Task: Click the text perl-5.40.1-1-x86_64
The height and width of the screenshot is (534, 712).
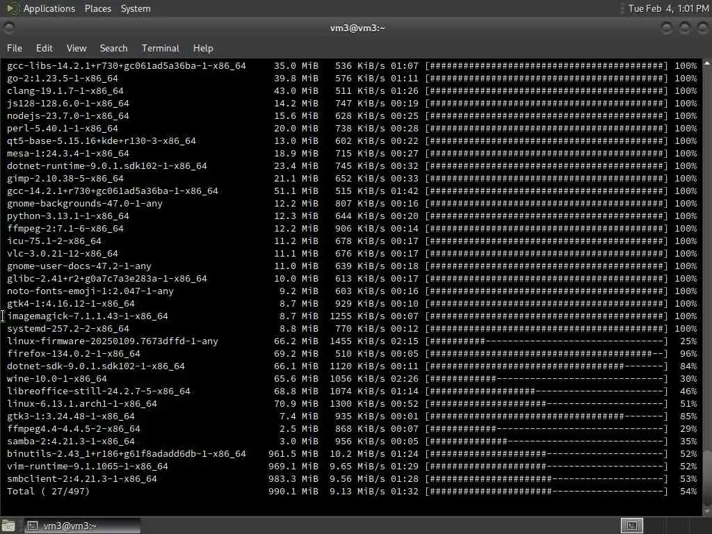Action: (x=62, y=129)
